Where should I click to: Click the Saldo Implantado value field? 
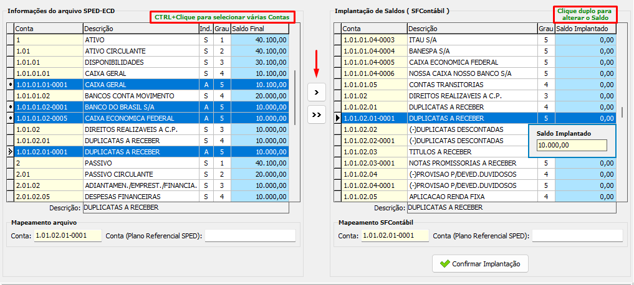pyautogui.click(x=572, y=145)
